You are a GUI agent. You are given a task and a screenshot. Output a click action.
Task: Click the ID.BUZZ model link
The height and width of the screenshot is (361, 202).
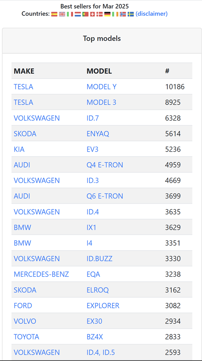100,259
